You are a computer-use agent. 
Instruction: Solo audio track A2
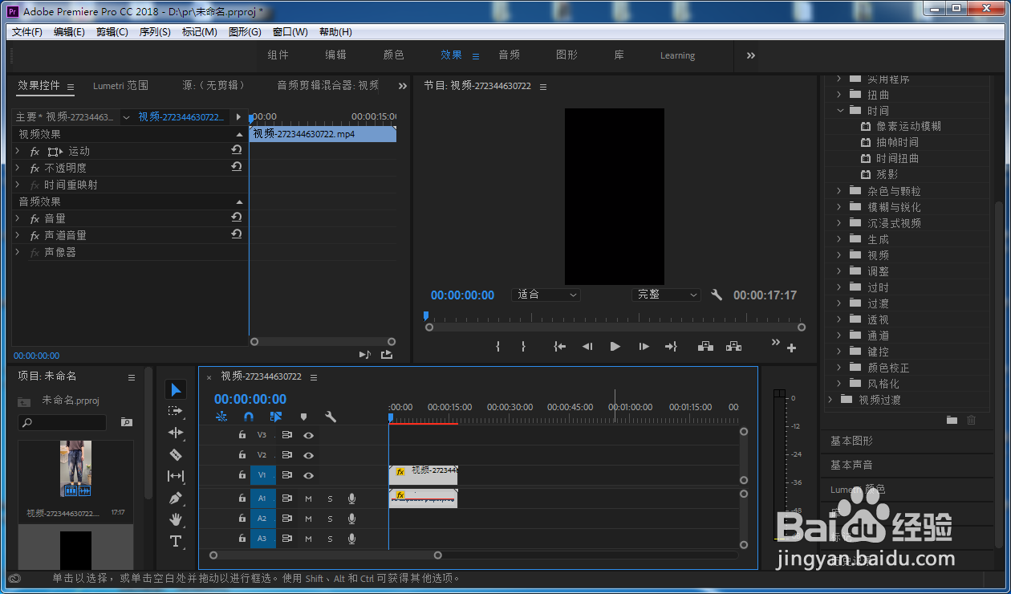pos(330,519)
